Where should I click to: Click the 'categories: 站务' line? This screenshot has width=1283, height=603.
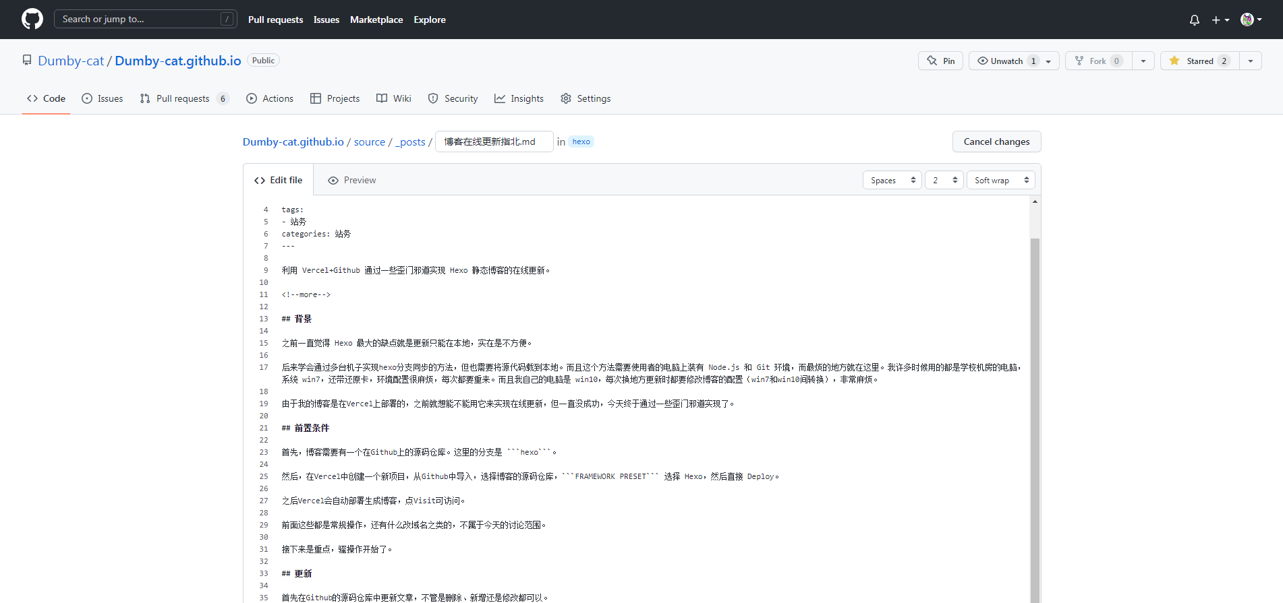[x=316, y=234]
